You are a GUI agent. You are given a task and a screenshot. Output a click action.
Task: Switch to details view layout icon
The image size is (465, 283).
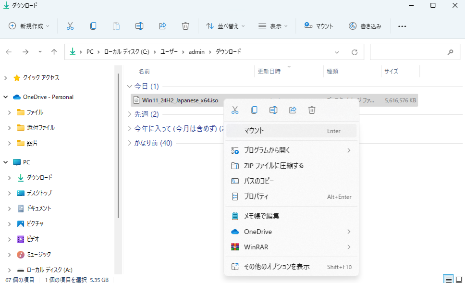click(448, 279)
